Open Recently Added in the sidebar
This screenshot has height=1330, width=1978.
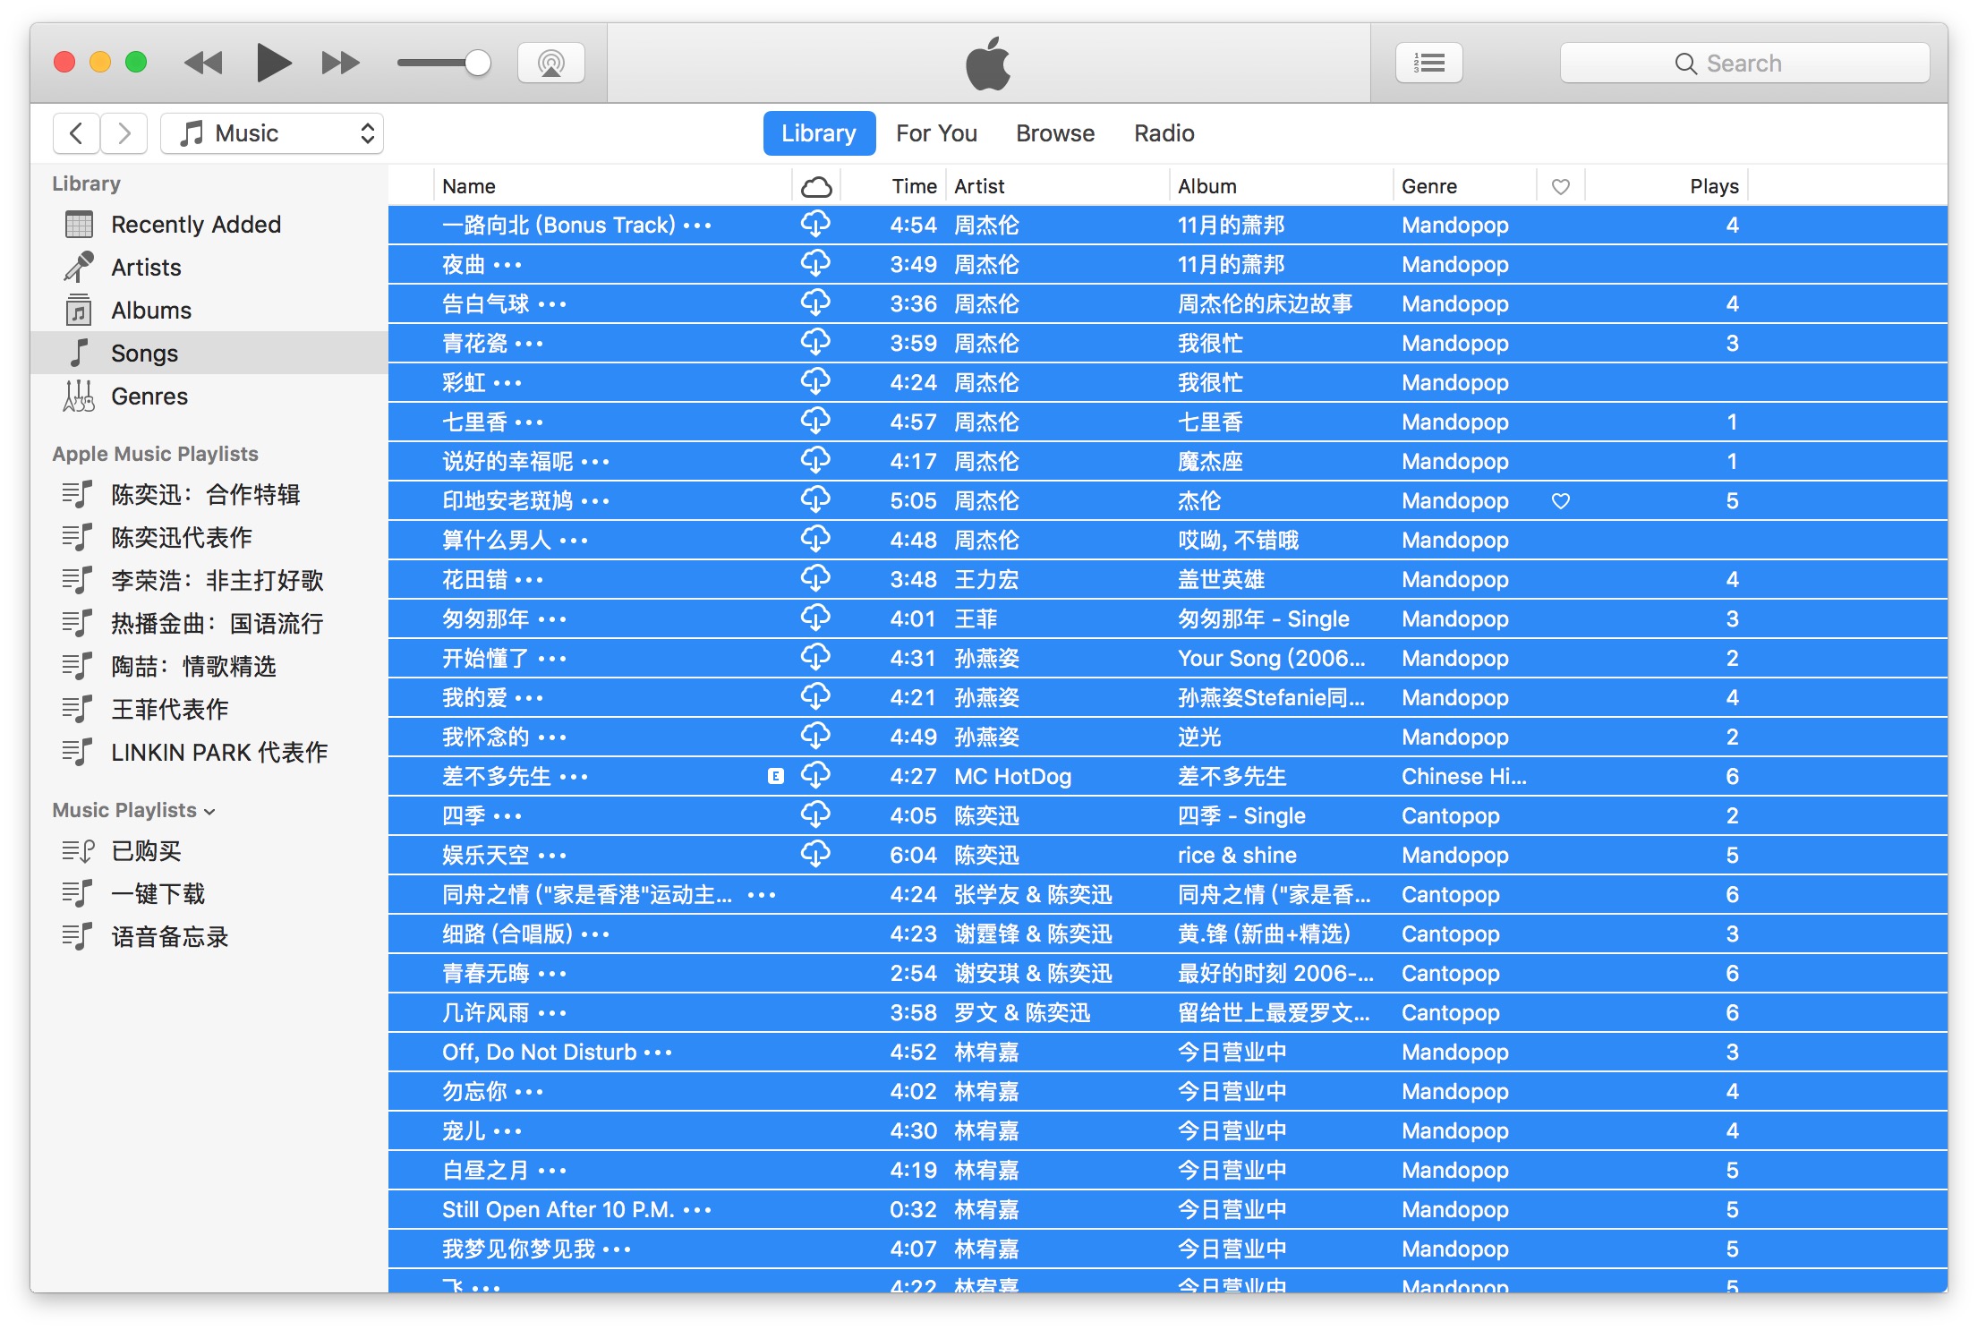[x=195, y=224]
